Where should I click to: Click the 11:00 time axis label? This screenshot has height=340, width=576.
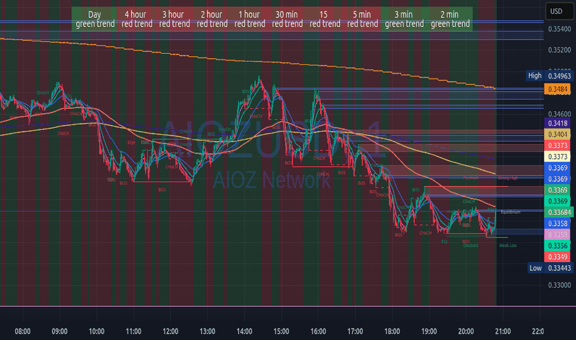coord(133,331)
